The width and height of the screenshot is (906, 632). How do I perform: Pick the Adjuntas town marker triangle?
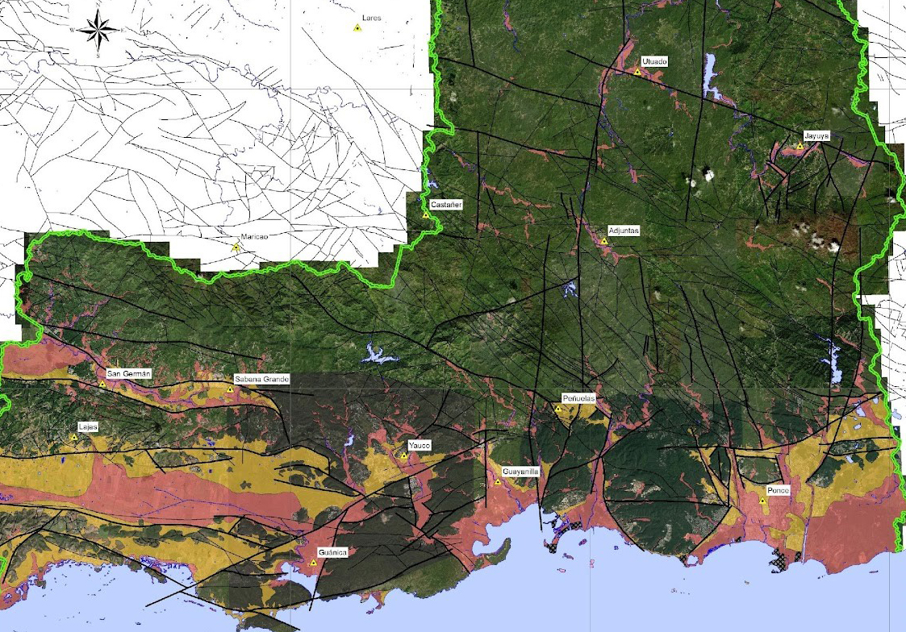(x=603, y=241)
